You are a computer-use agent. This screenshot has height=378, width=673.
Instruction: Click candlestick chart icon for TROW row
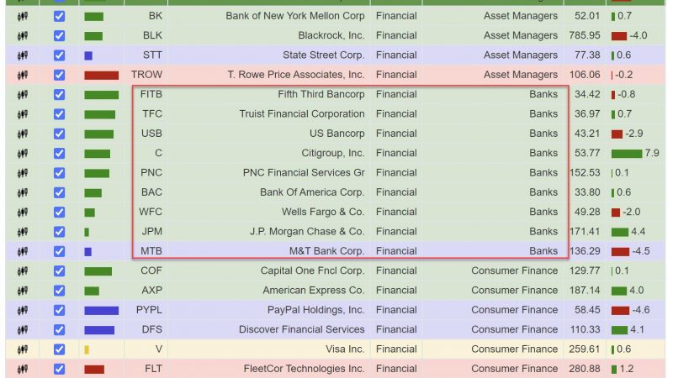(x=23, y=75)
